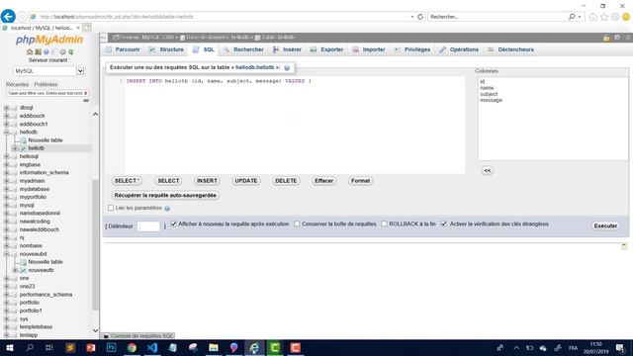633x356 pixels.
Task: Click the Windows Start button
Action: click(9, 347)
